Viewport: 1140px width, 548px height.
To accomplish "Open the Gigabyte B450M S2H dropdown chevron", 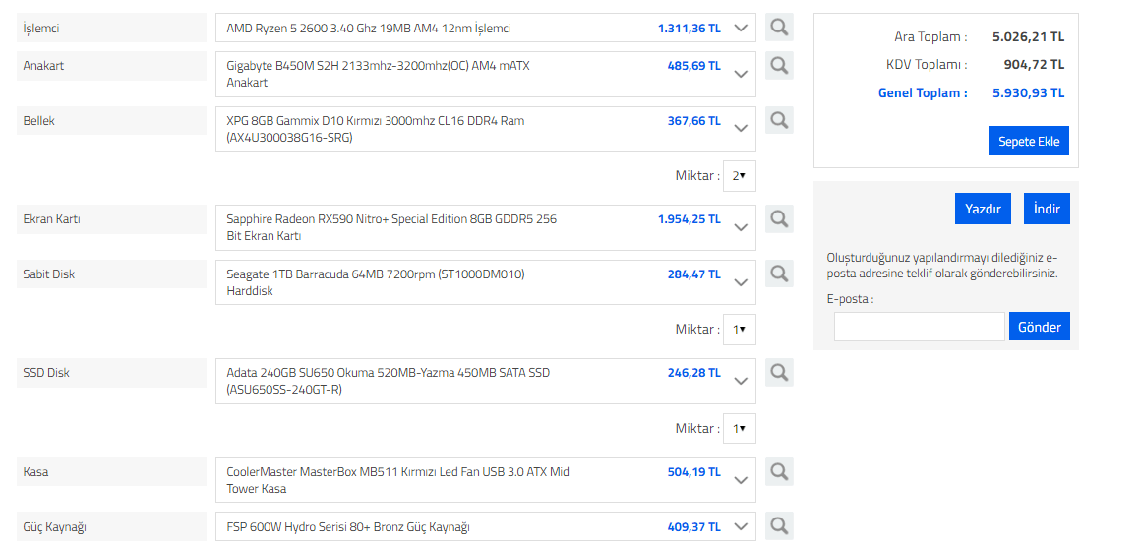I will 740,74.
